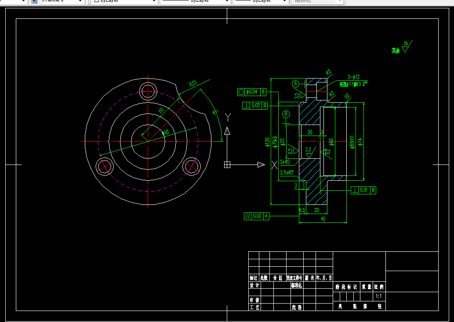Select the lower-left bolt hole circle
454x322 pixels.
[x=105, y=167]
